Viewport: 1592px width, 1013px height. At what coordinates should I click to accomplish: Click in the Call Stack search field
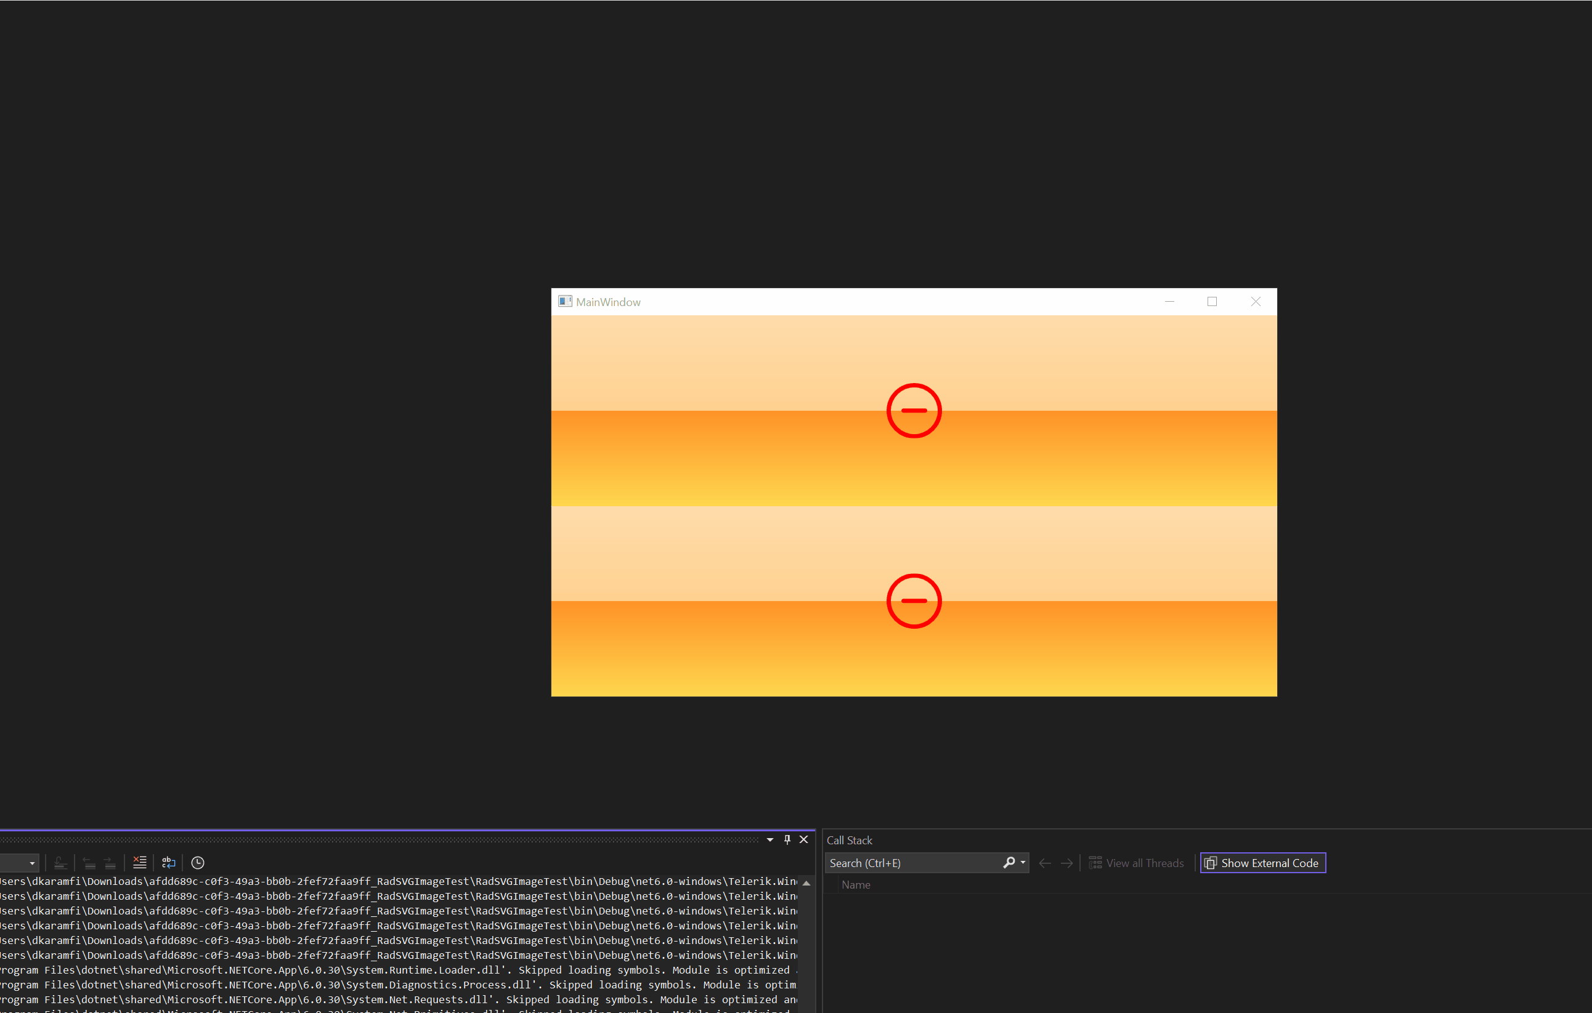[912, 863]
